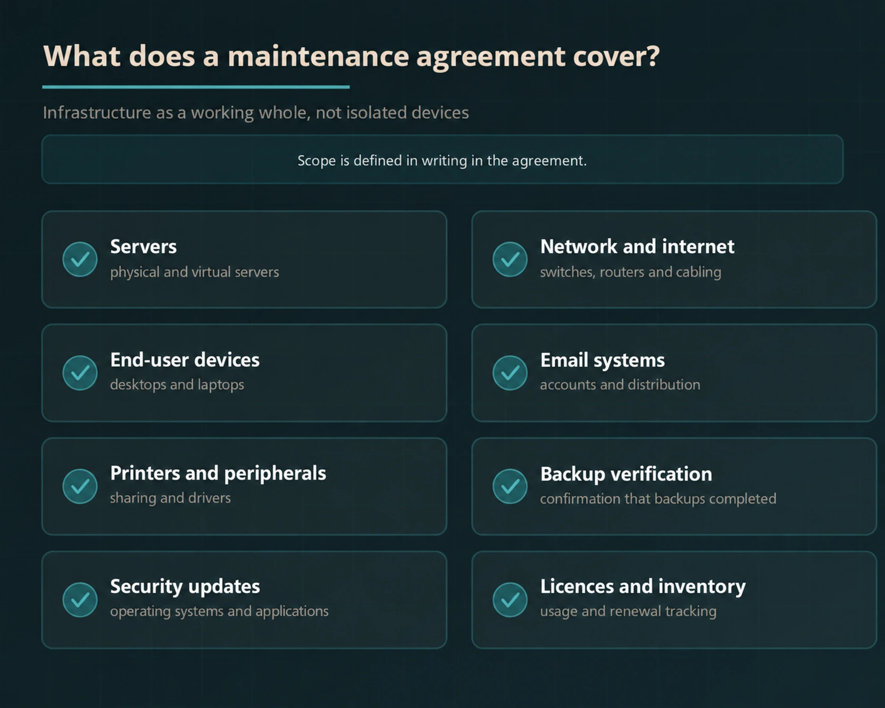Select the 'Backup verification' heading
This screenshot has height=708, width=885.
coord(626,474)
